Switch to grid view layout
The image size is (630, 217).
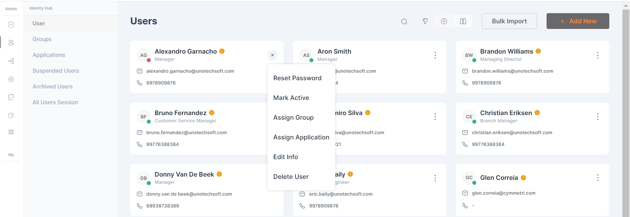click(444, 21)
